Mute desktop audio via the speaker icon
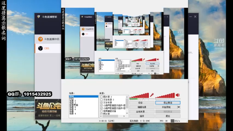Image resolution: width=233 pixels, height=131 pixels. pyautogui.click(x=178, y=95)
